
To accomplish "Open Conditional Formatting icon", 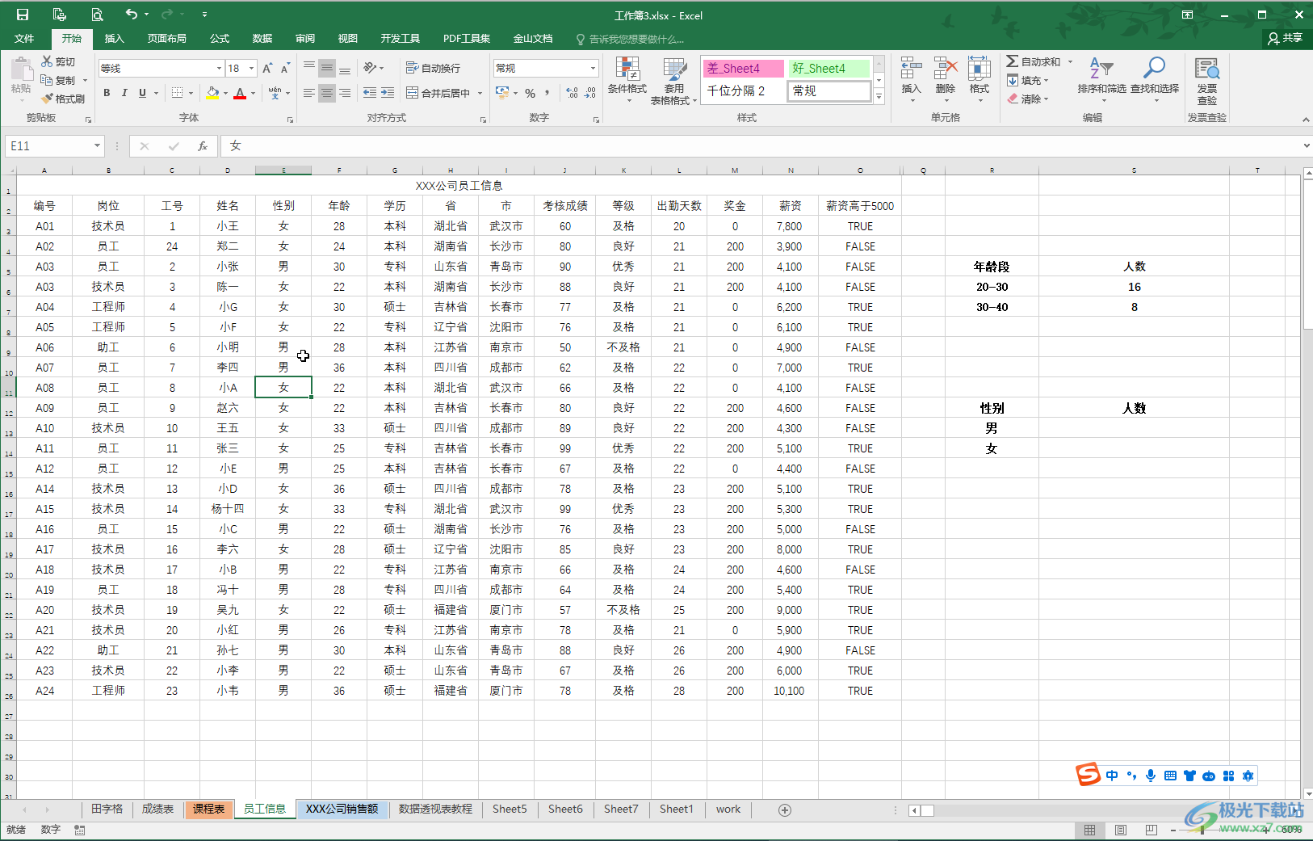I will (x=627, y=70).
